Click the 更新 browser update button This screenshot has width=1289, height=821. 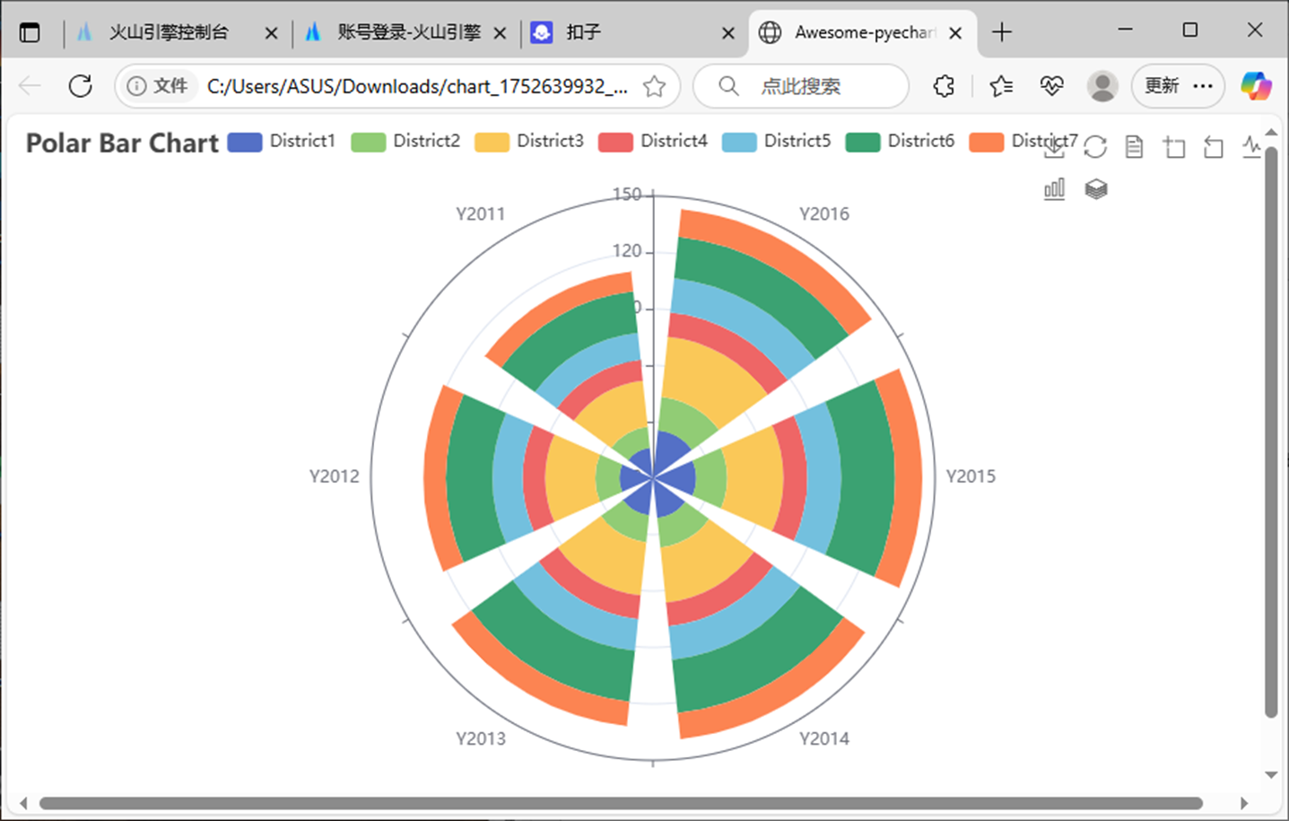[x=1163, y=85]
